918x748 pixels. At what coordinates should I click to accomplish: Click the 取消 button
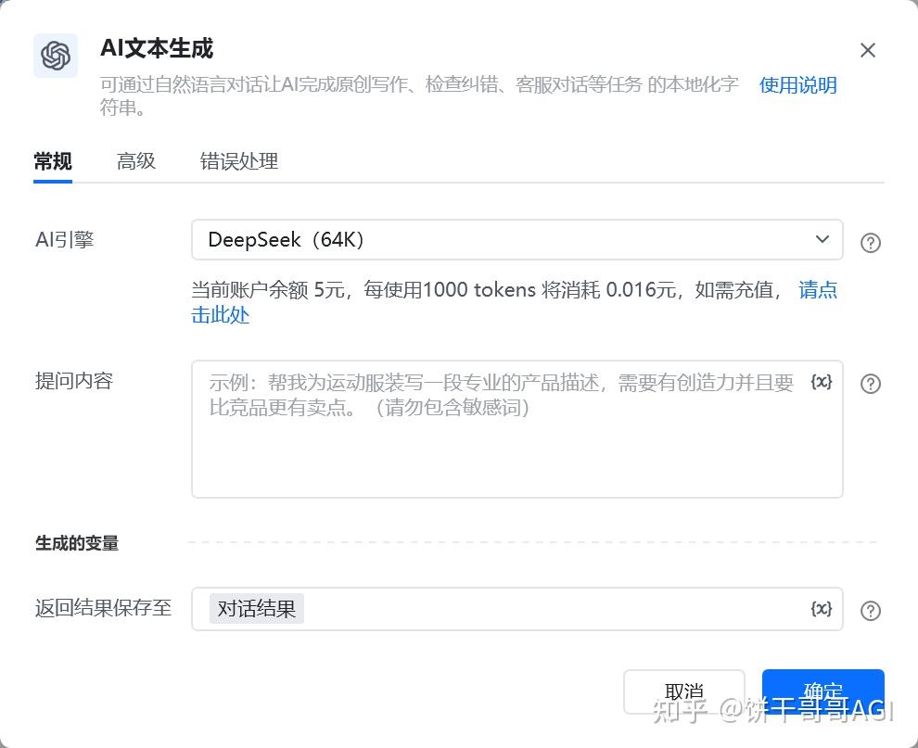683,691
